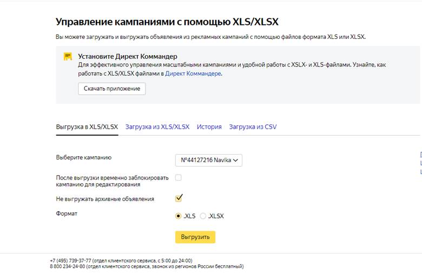Go to the «История» tab

point(209,127)
